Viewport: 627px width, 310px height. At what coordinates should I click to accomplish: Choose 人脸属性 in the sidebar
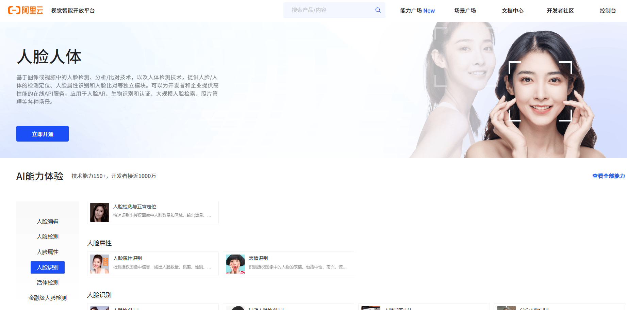48,252
